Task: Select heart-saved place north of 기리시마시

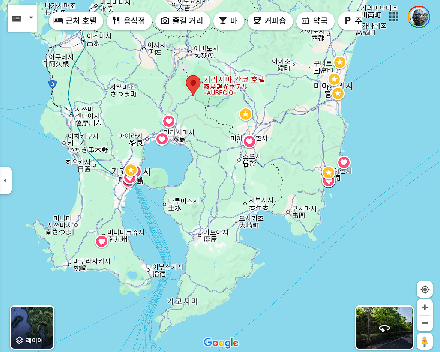Action: pos(169,122)
